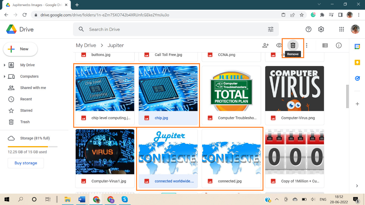
Task: Open Google Keep side panel icon
Action: click(357, 63)
